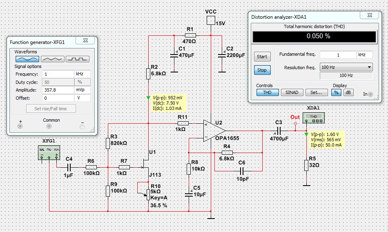This screenshot has height=232, width=388.
Task: Select the VCC 15V power source symbol
Action: [211, 20]
